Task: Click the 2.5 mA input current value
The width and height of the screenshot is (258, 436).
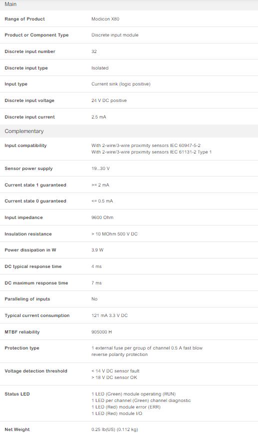Action: click(x=99, y=117)
